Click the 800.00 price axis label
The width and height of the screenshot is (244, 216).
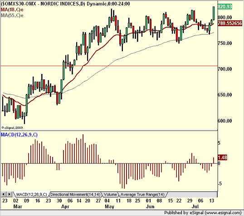click(225, 17)
